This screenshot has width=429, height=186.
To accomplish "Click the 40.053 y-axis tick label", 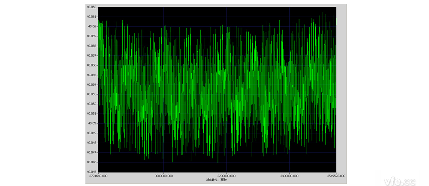I will tap(92, 94).
